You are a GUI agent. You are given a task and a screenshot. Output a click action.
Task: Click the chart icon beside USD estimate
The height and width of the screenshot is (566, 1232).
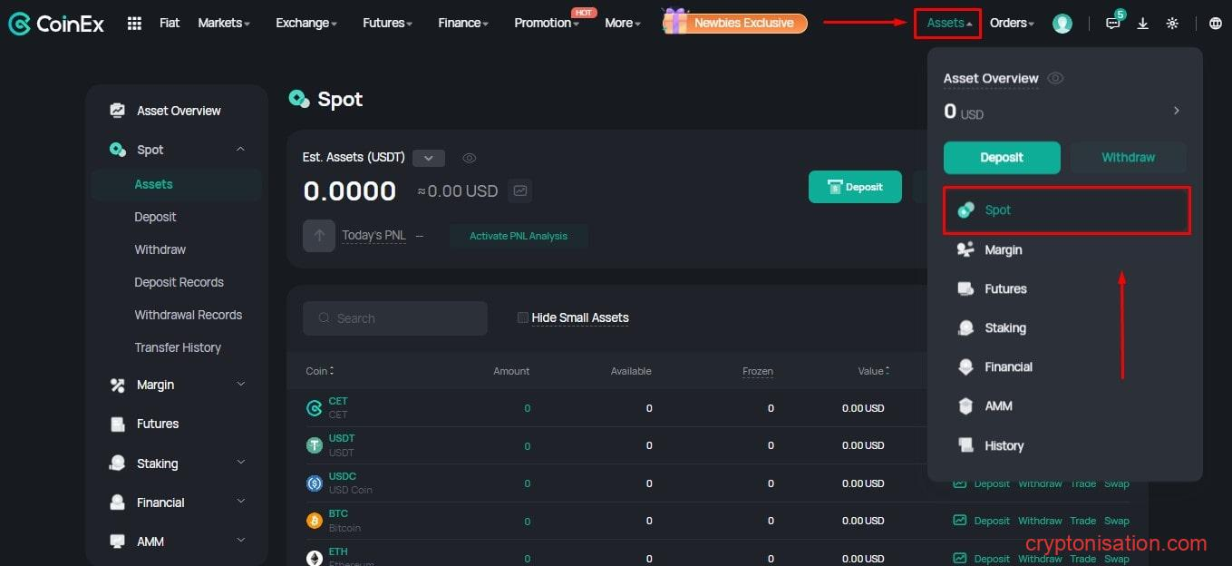[x=519, y=191]
